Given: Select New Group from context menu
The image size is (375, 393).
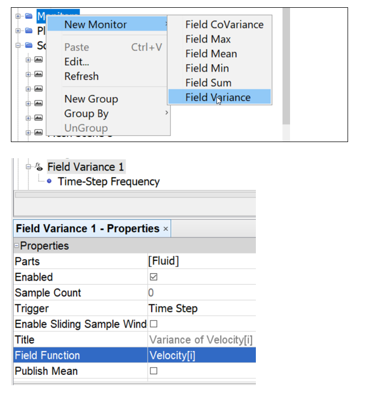Looking at the screenshot, I should tap(91, 99).
